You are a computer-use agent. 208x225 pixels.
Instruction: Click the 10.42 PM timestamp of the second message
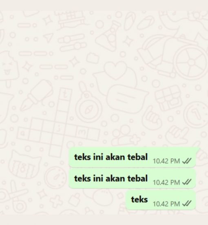point(166,182)
